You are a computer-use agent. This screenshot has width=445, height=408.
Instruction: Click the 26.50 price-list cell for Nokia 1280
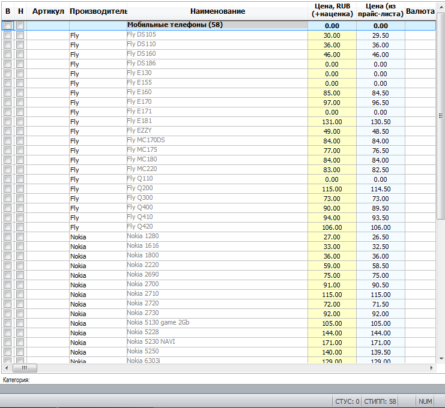(381, 237)
